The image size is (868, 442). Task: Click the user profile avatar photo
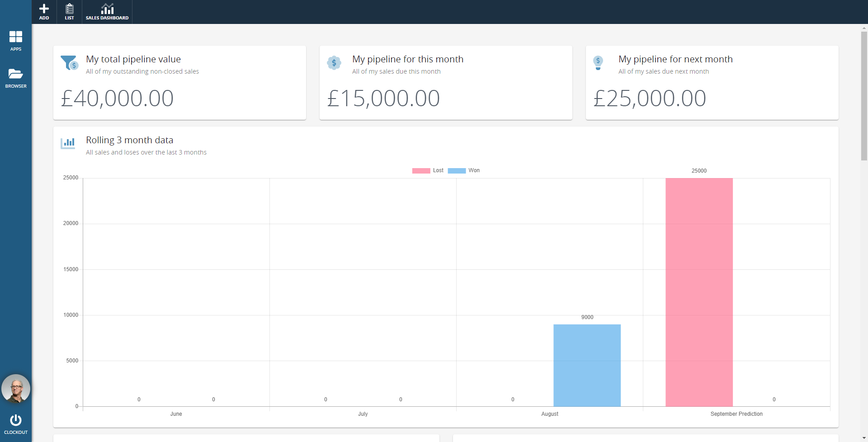[x=16, y=389]
